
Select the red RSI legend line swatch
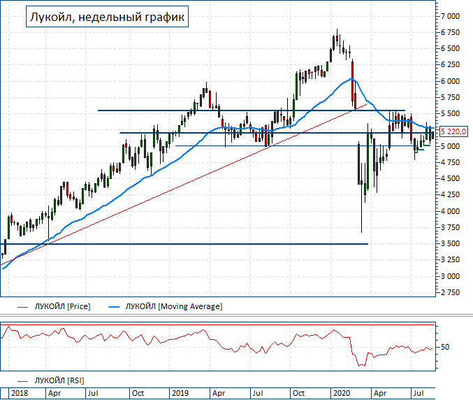tap(22, 381)
